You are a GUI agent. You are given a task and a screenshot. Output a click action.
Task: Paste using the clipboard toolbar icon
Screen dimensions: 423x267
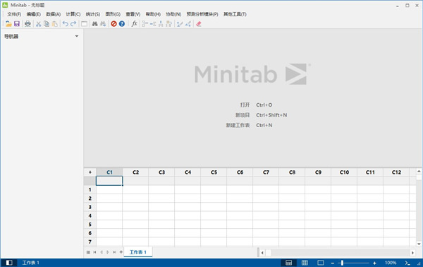click(54, 24)
